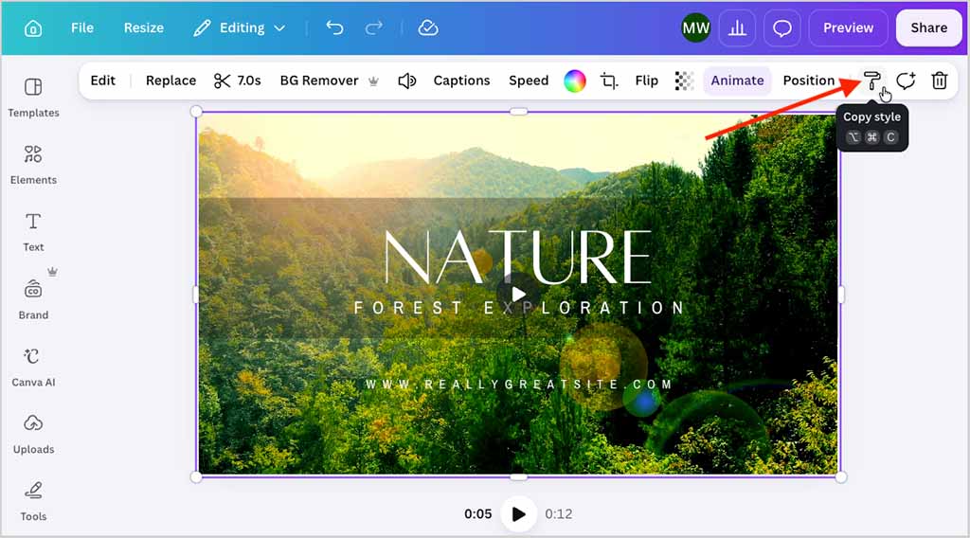Open the Uploads sidebar panel

tap(33, 434)
